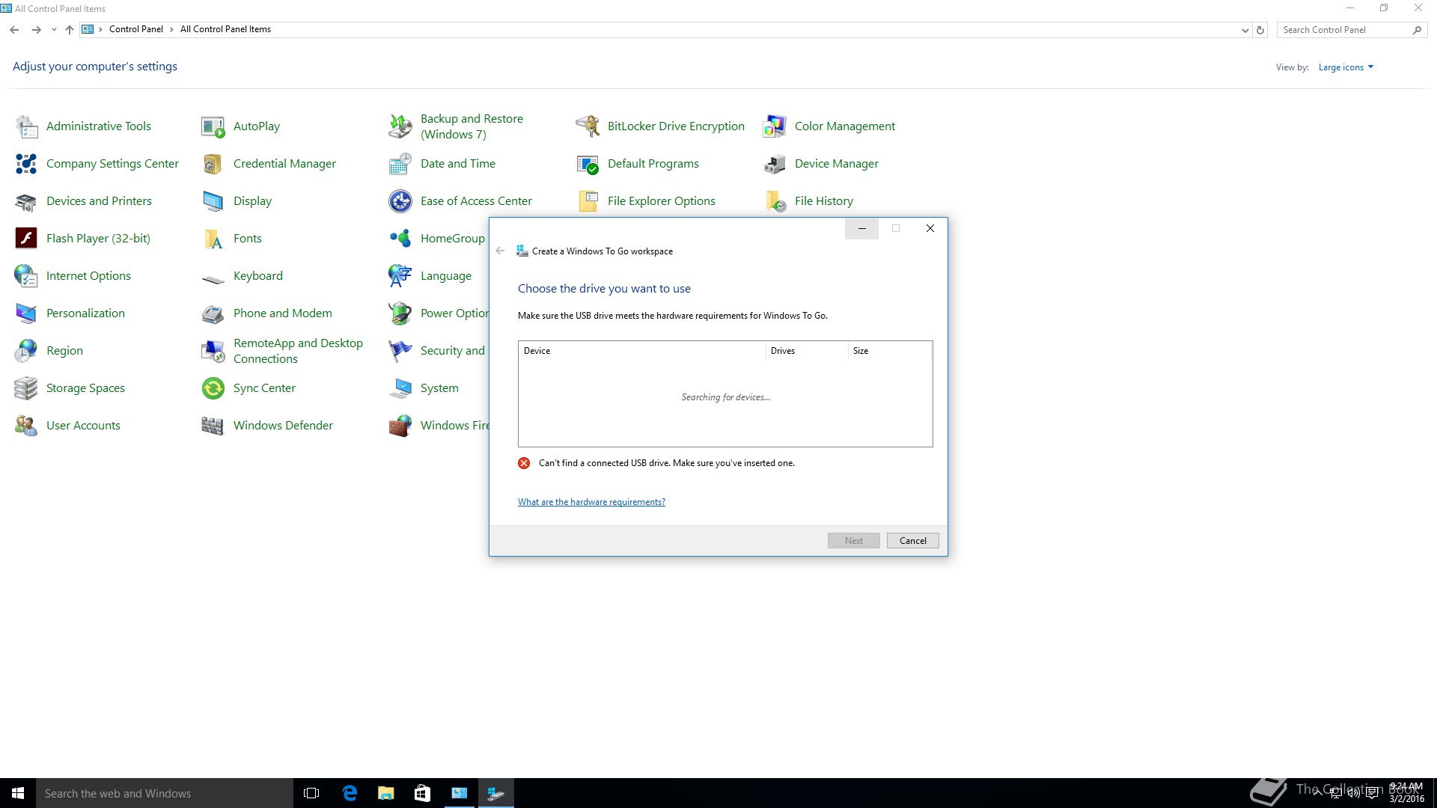Select Control Panel taskbar button
Image resolution: width=1437 pixels, height=808 pixels.
click(459, 793)
